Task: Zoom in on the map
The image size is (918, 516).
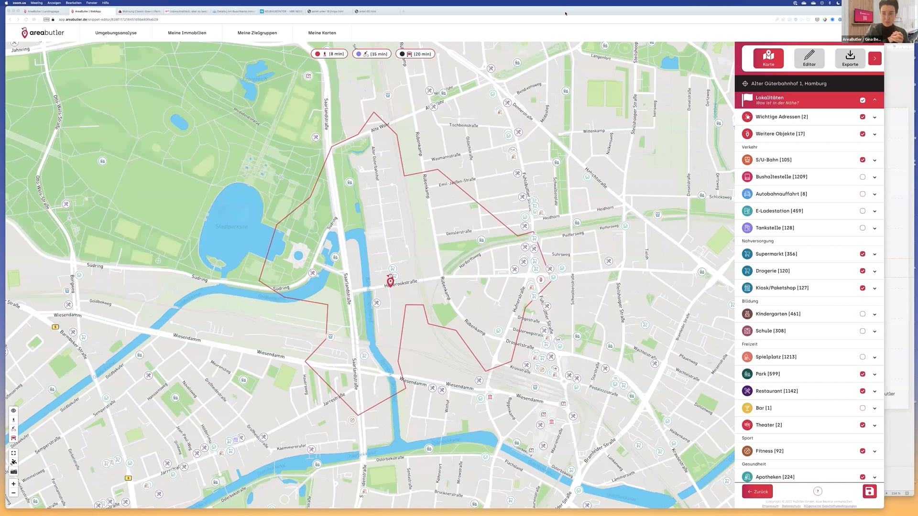Action: pyautogui.click(x=13, y=484)
